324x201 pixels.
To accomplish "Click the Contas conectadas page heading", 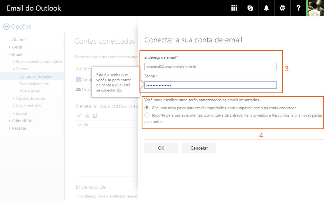I will point(104,41).
